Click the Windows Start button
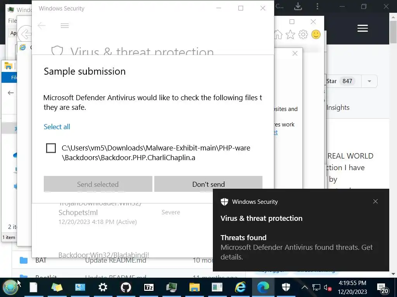Image resolution: width=397 pixels, height=297 pixels. pyautogui.click(x=10, y=287)
